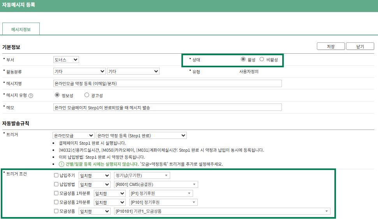Open the 납입방법 일치함 operator dropdown
This screenshot has height=219, width=378.
[95, 184]
